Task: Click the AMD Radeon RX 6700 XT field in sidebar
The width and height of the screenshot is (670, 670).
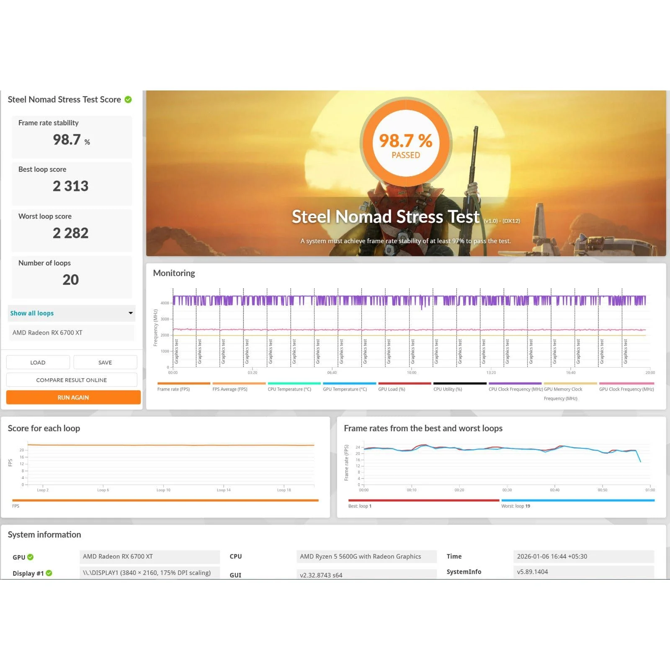Action: pos(72,332)
